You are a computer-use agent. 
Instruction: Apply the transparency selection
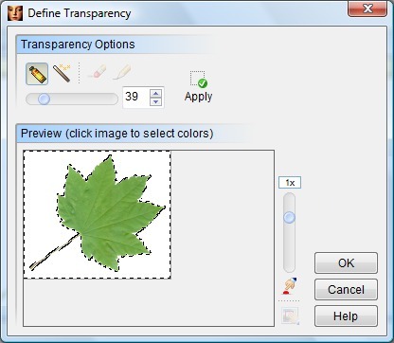[x=198, y=86]
